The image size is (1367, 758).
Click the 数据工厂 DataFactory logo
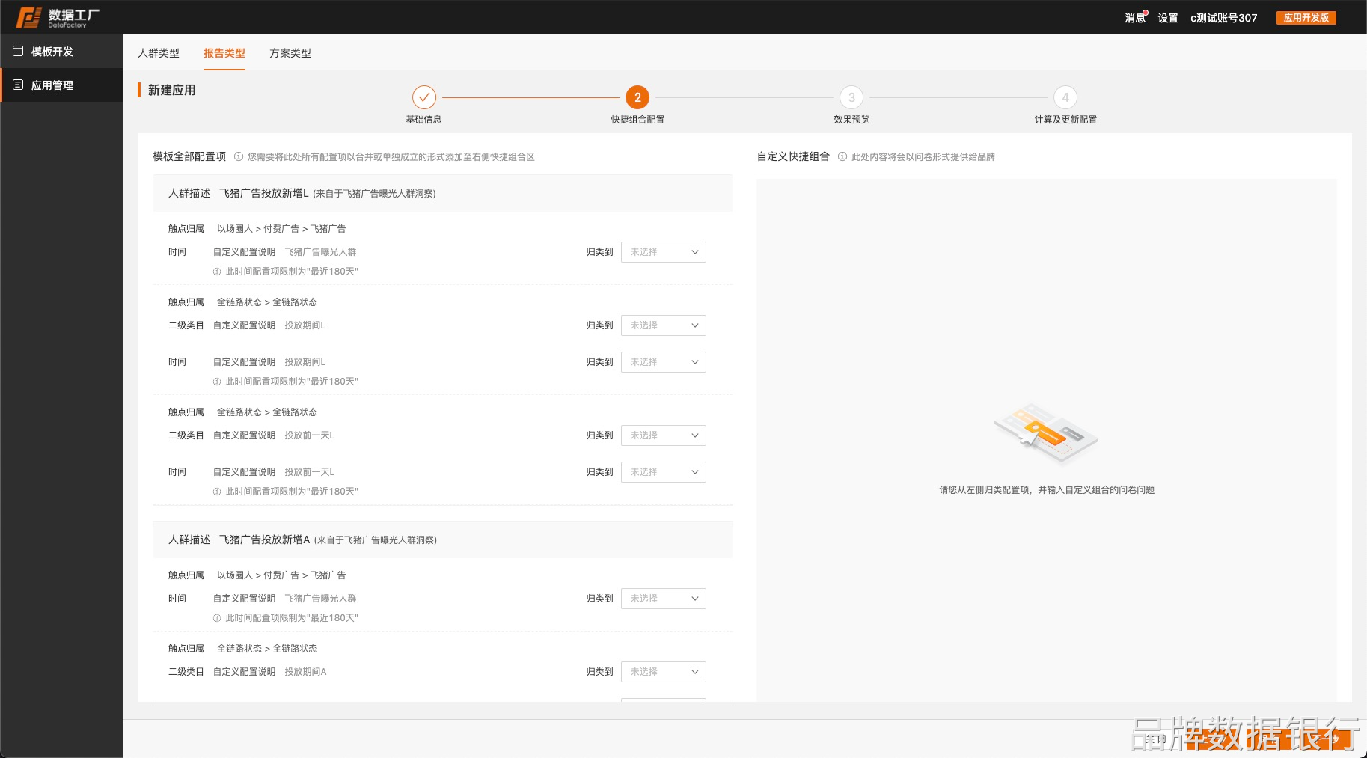coord(58,17)
